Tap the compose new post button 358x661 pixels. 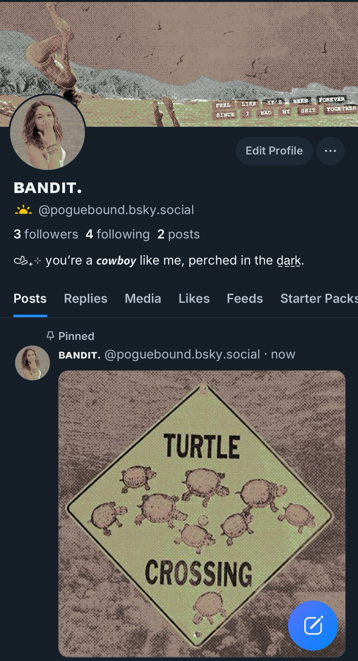click(313, 625)
